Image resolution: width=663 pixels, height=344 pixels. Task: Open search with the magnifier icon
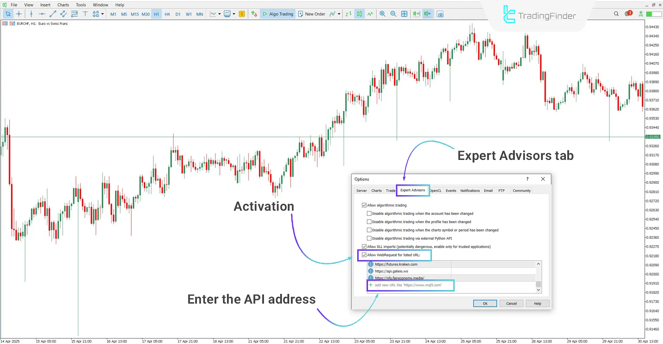(616, 14)
